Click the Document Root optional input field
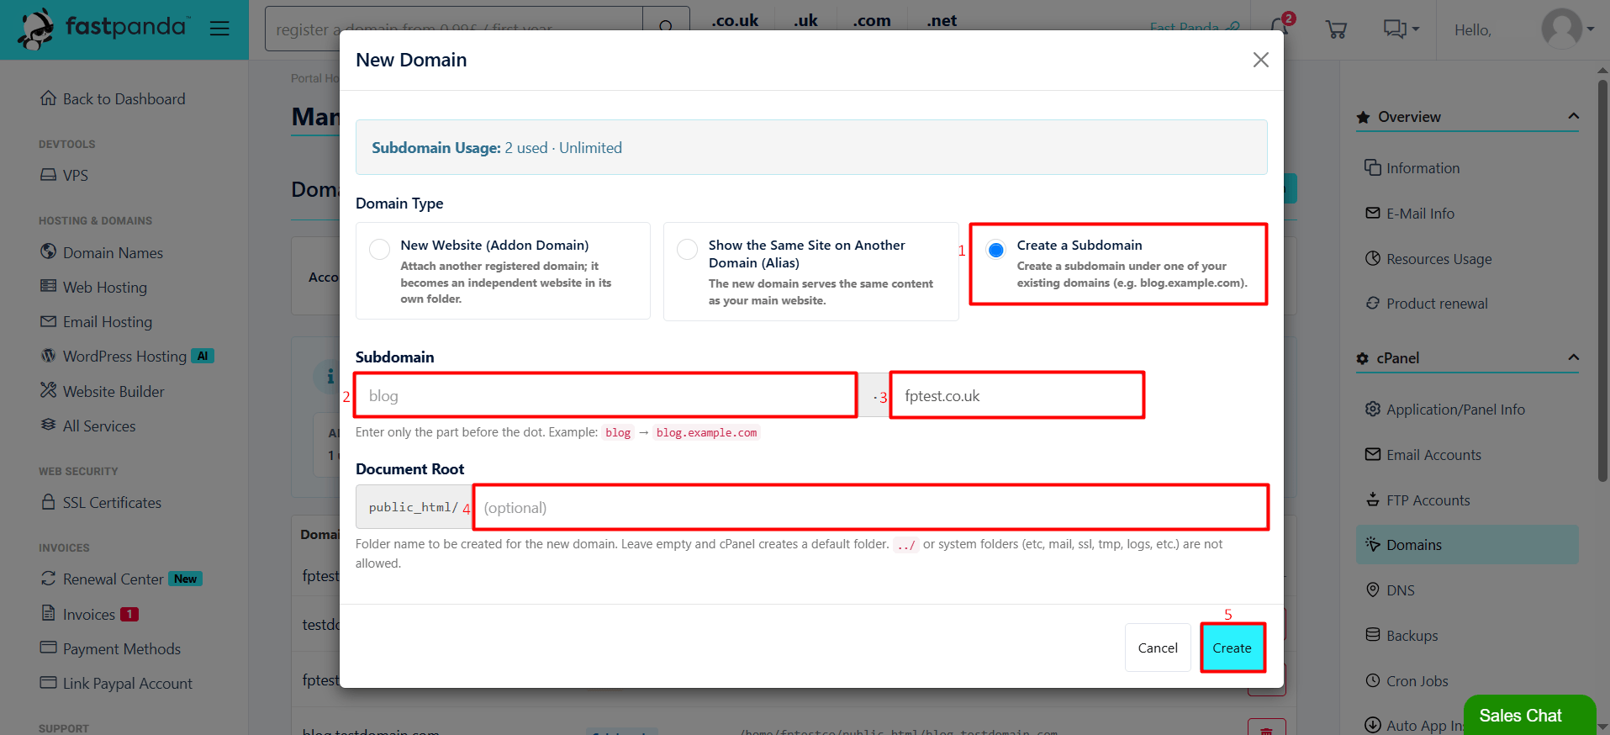This screenshot has height=735, width=1610. point(871,507)
